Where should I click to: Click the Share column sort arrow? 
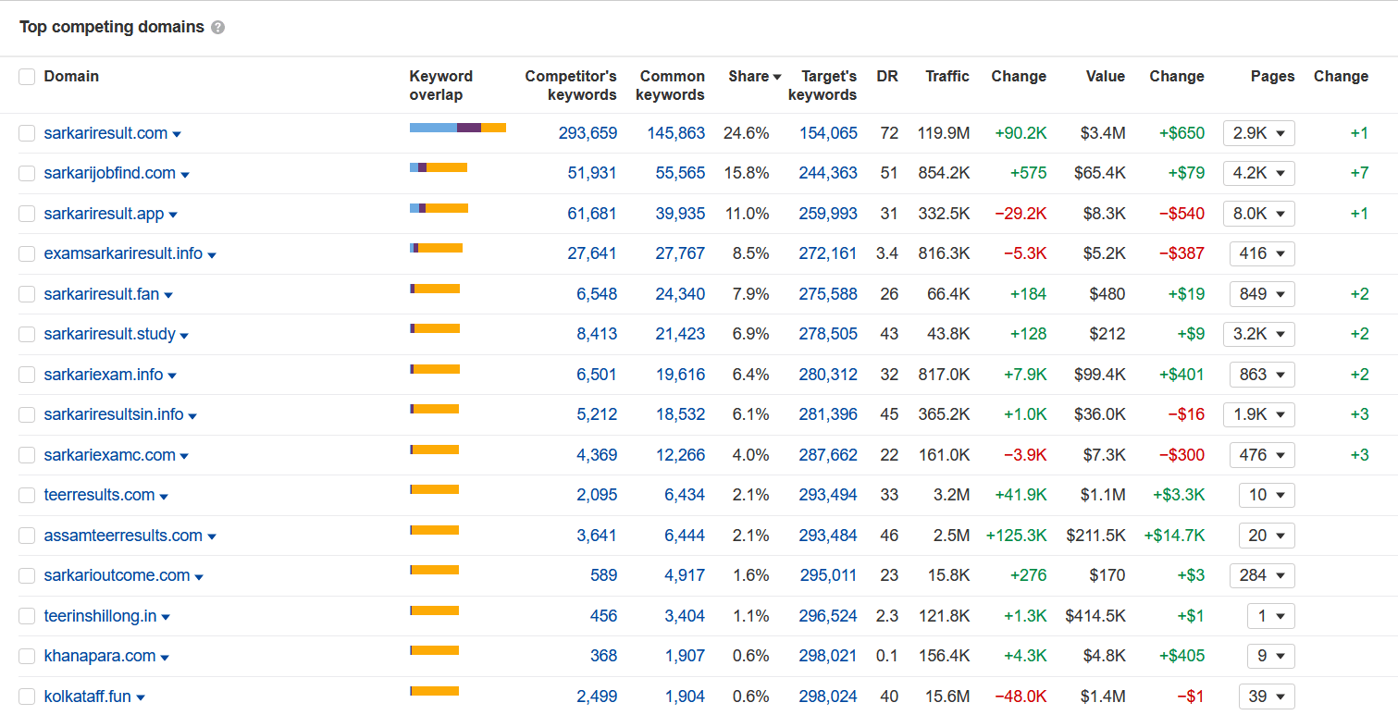(777, 77)
